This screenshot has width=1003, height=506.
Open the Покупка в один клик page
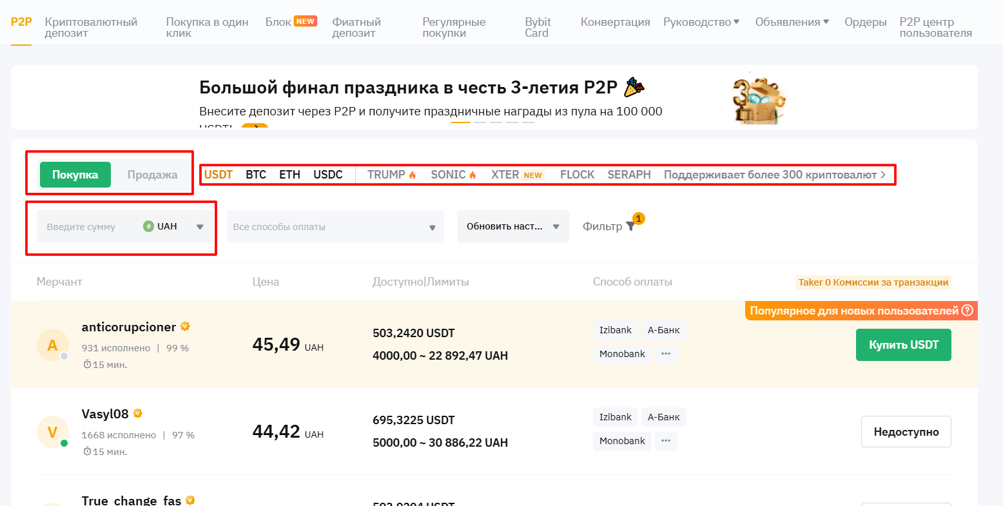click(x=208, y=27)
